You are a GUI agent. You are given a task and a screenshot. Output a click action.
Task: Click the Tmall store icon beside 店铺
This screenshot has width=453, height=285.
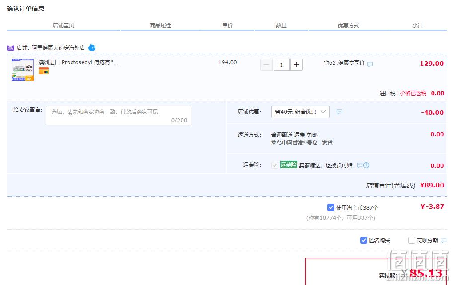point(10,48)
